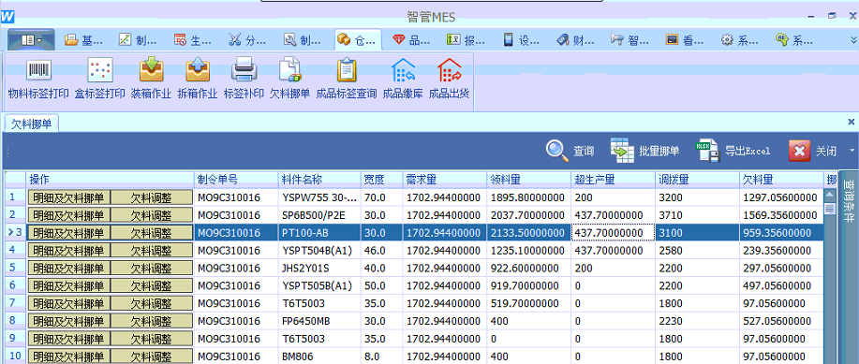
Task: Click 明细及欠料挪单 in row 1
Action: pyautogui.click(x=68, y=197)
